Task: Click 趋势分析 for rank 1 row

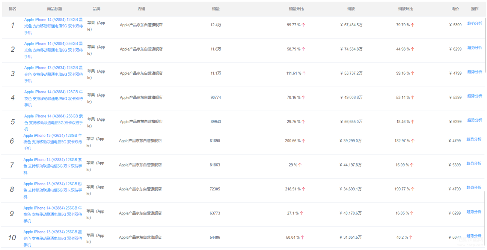Action: coord(475,23)
